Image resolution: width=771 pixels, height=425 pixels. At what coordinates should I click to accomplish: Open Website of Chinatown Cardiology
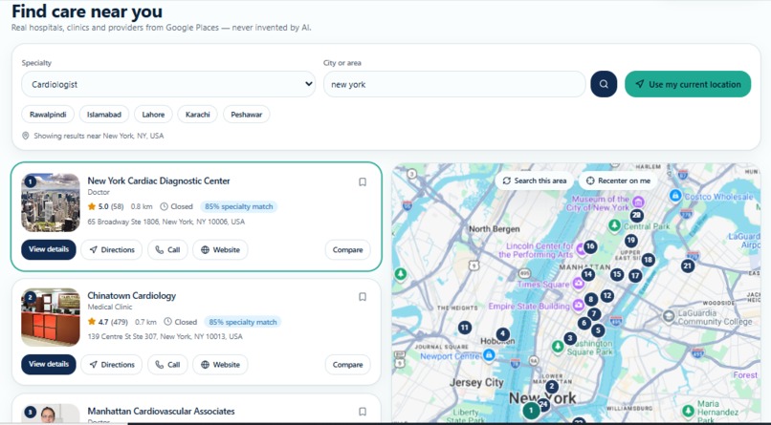pyautogui.click(x=220, y=365)
